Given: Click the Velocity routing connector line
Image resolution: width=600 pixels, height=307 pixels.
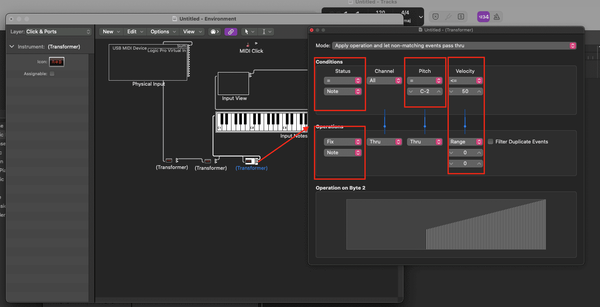Looking at the screenshot, I should click(465, 121).
